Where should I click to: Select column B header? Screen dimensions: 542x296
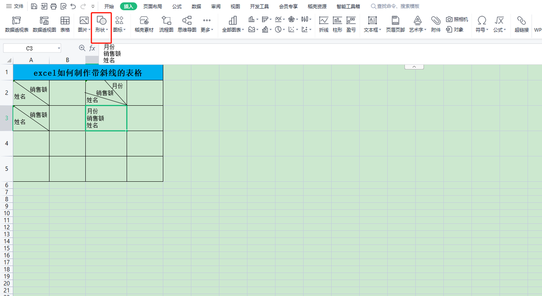[x=67, y=60]
